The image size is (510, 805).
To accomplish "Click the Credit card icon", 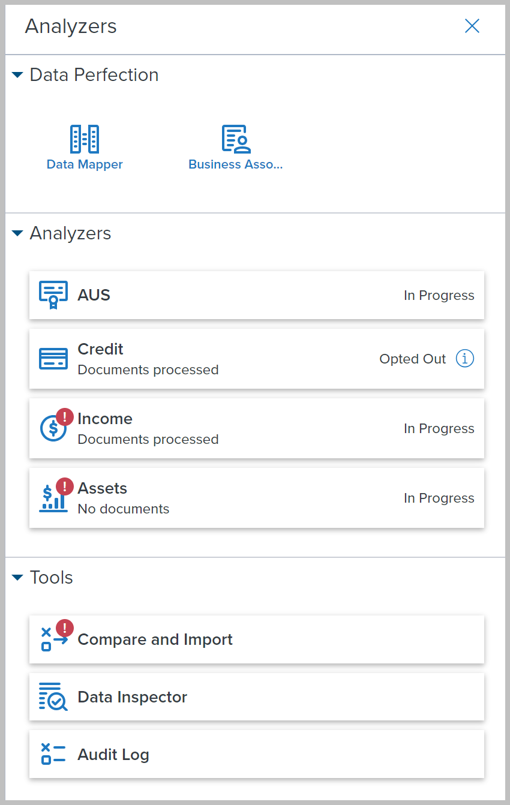I will coord(53,359).
